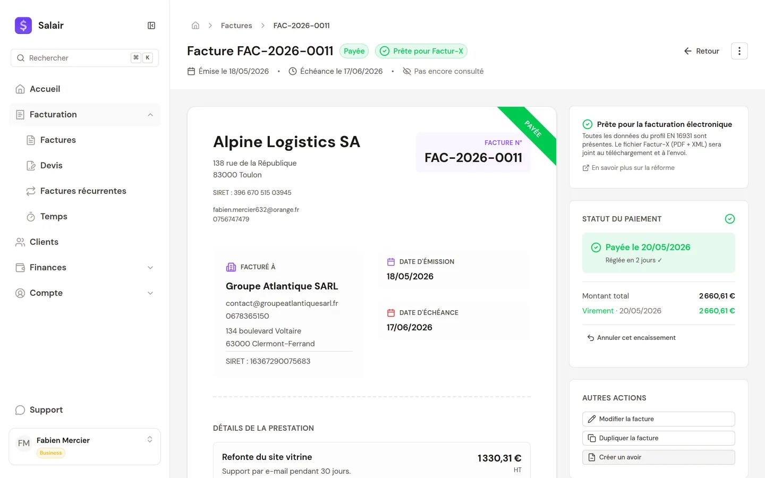Open the three-dot more options menu

(x=739, y=51)
